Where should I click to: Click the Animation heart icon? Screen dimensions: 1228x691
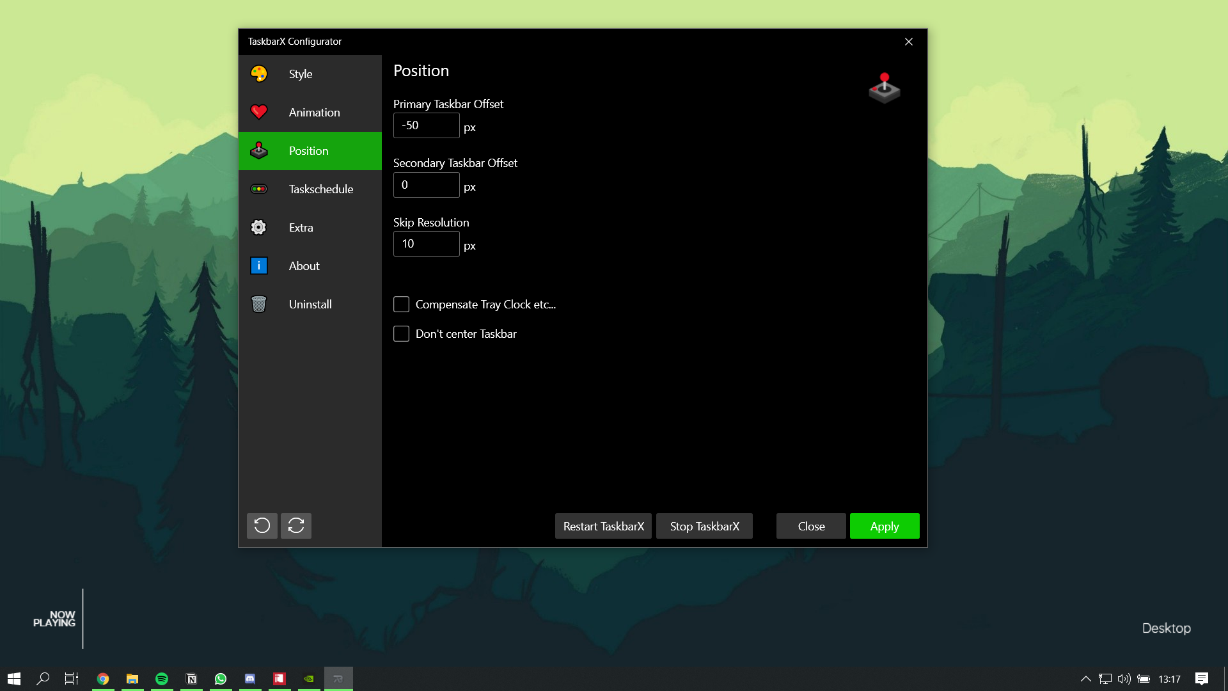pos(258,112)
